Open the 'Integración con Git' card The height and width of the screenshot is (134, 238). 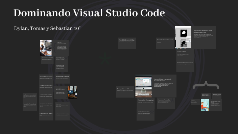coord(125,92)
